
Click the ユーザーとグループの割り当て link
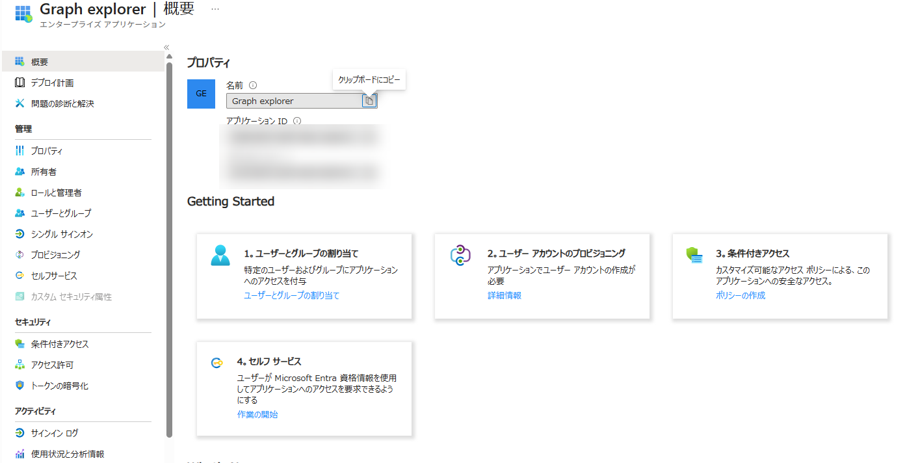(292, 295)
